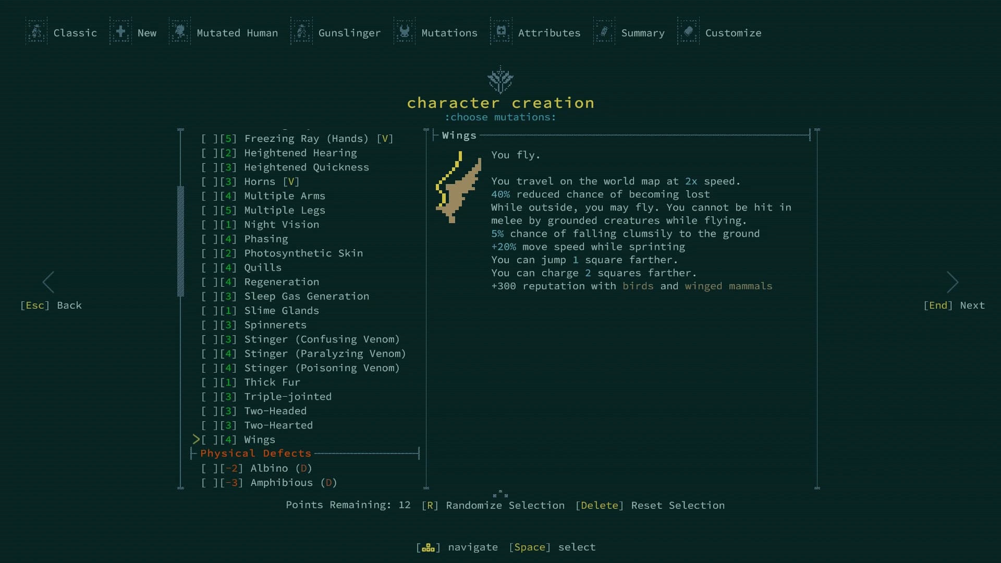Viewport: 1001px width, 563px height.
Task: Click the Summary scroll icon
Action: [604, 31]
